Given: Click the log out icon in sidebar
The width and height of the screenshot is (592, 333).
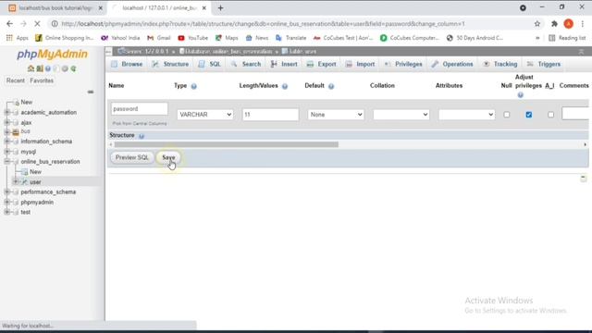Looking at the screenshot, I should pyautogui.click(x=40, y=68).
